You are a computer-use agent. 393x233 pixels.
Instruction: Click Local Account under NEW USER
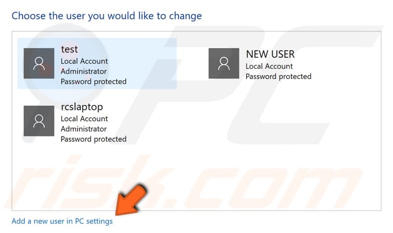coord(269,66)
